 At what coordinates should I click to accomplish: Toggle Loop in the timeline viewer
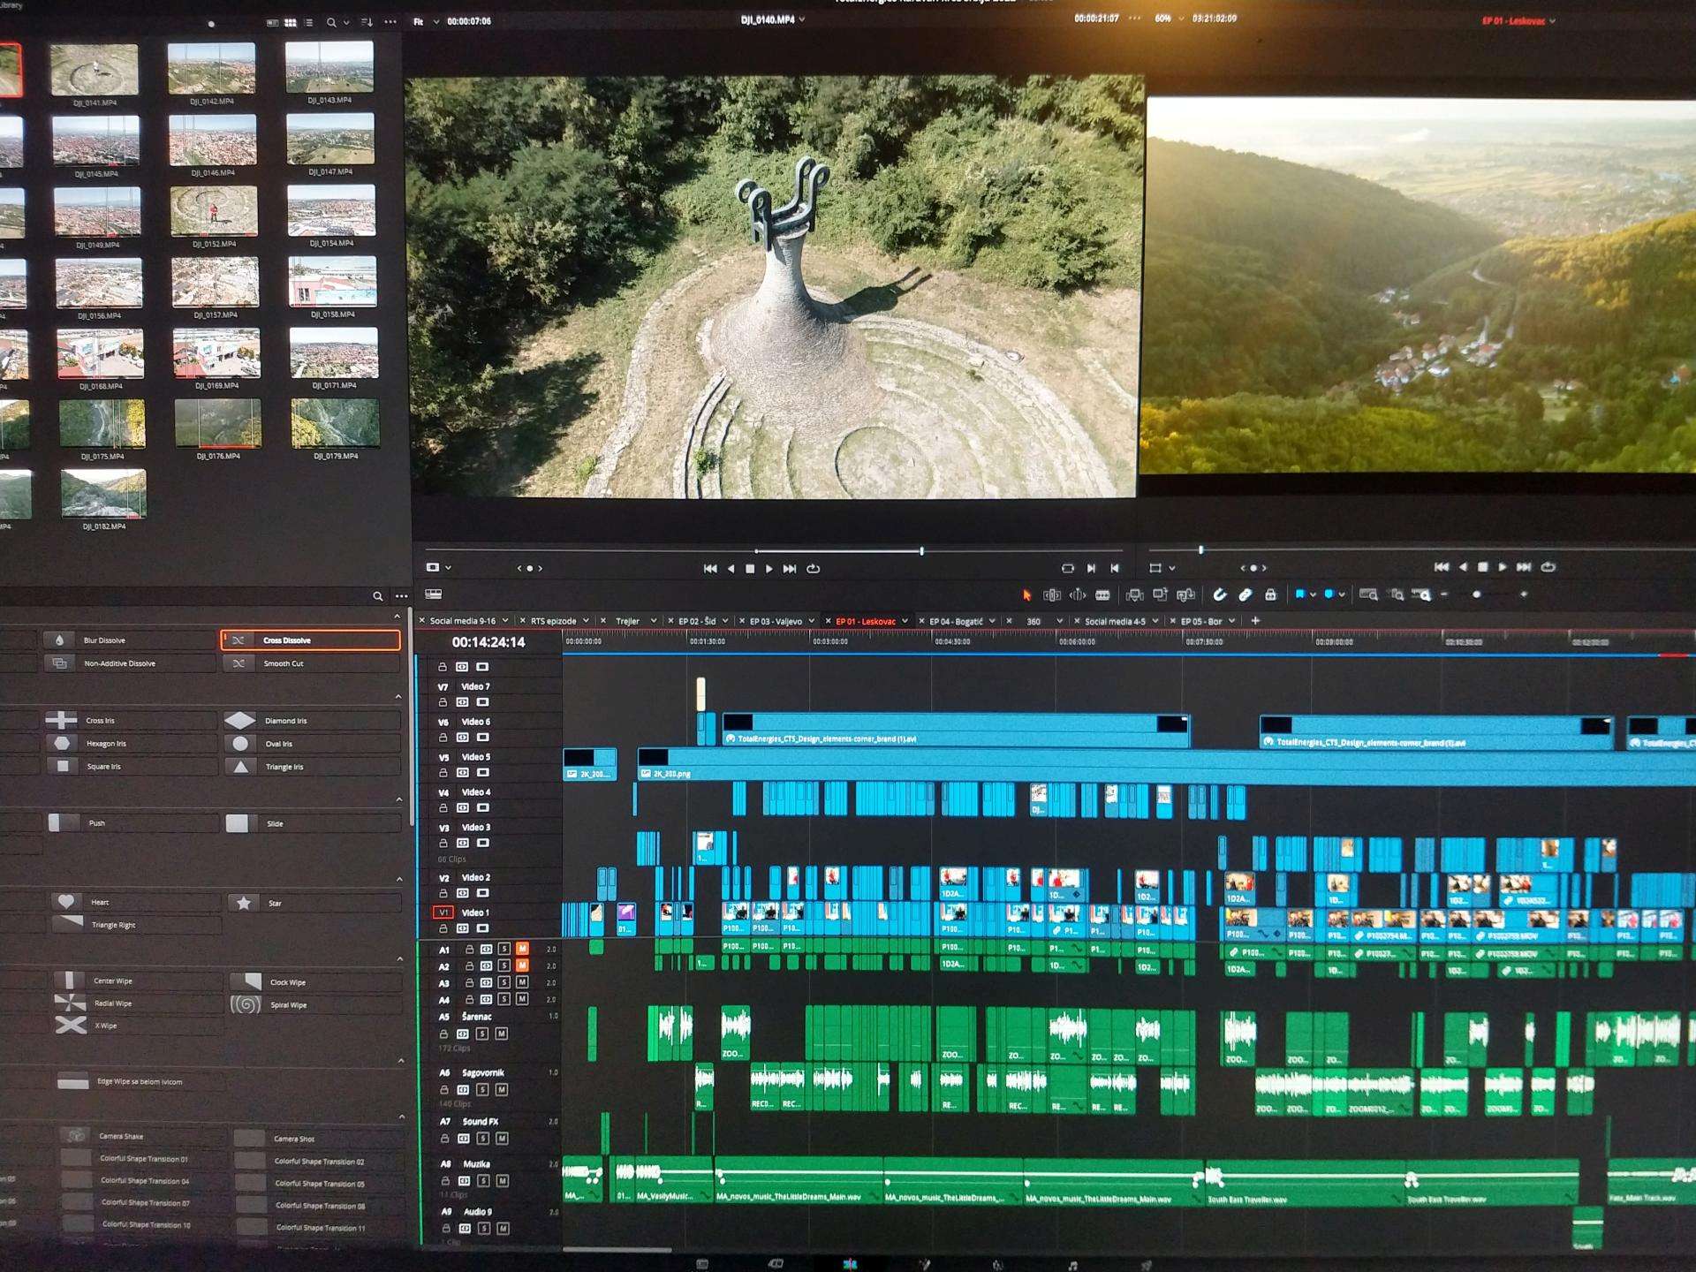click(1548, 567)
